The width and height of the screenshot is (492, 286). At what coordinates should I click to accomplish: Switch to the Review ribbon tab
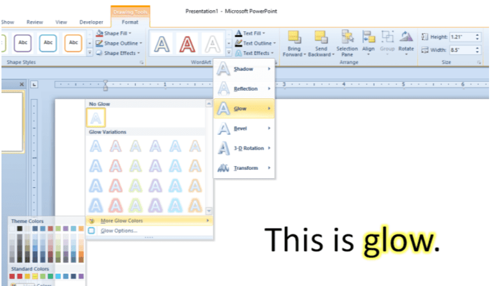(x=34, y=22)
